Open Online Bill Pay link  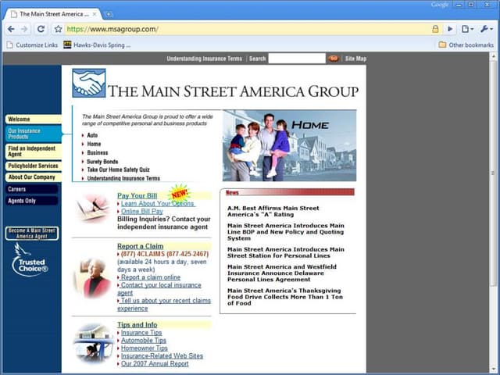[142, 212]
